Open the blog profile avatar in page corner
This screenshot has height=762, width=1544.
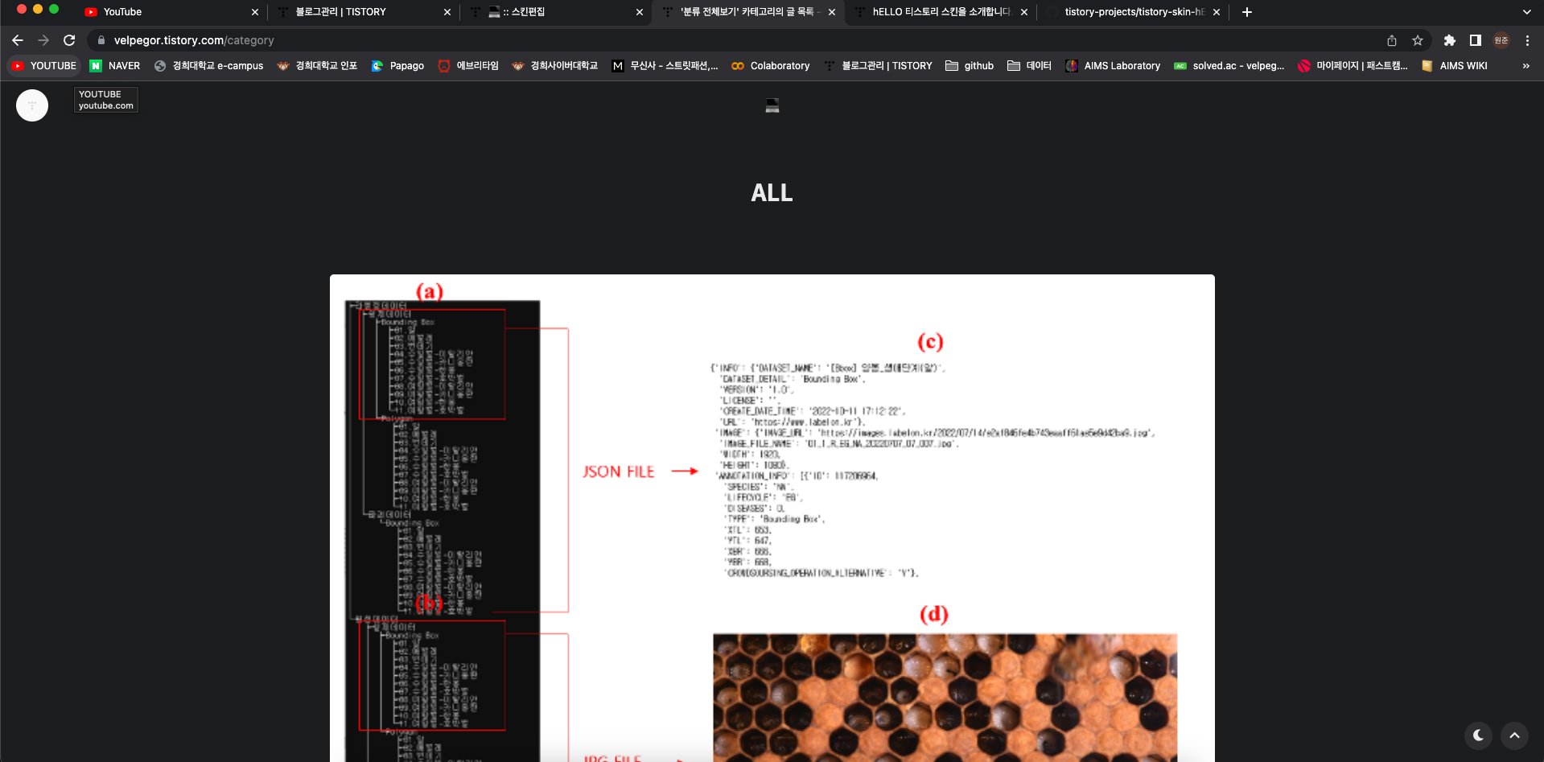click(x=32, y=105)
